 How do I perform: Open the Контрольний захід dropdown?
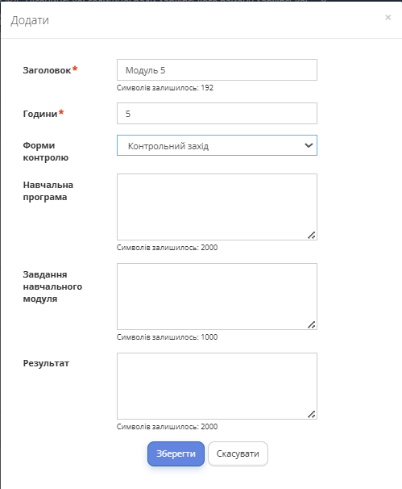point(217,145)
